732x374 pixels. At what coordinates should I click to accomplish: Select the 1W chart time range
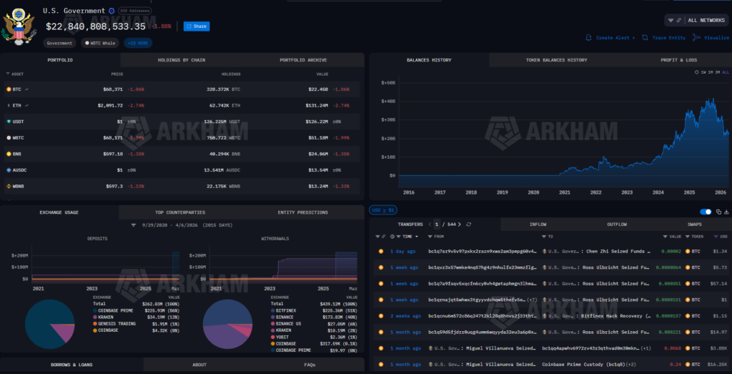tap(703, 72)
